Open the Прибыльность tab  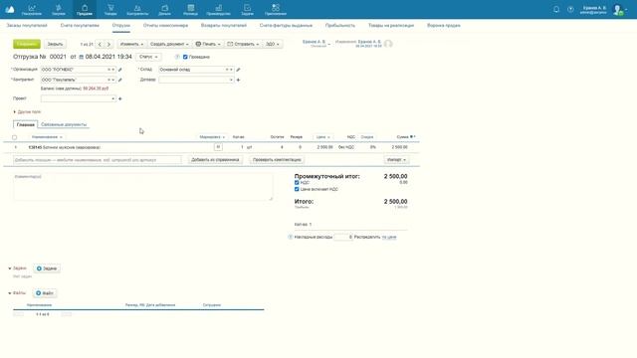[x=340, y=25]
